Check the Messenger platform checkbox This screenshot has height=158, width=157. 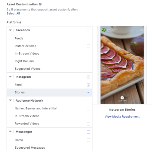click(x=88, y=132)
